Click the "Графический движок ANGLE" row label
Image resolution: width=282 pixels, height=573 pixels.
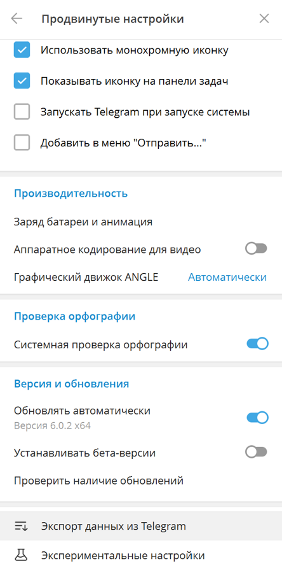click(86, 278)
